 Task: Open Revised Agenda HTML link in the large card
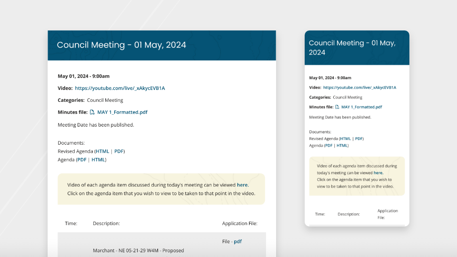pos(102,151)
